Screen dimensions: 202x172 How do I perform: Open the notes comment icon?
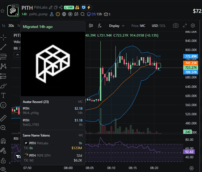[x=76, y=14]
